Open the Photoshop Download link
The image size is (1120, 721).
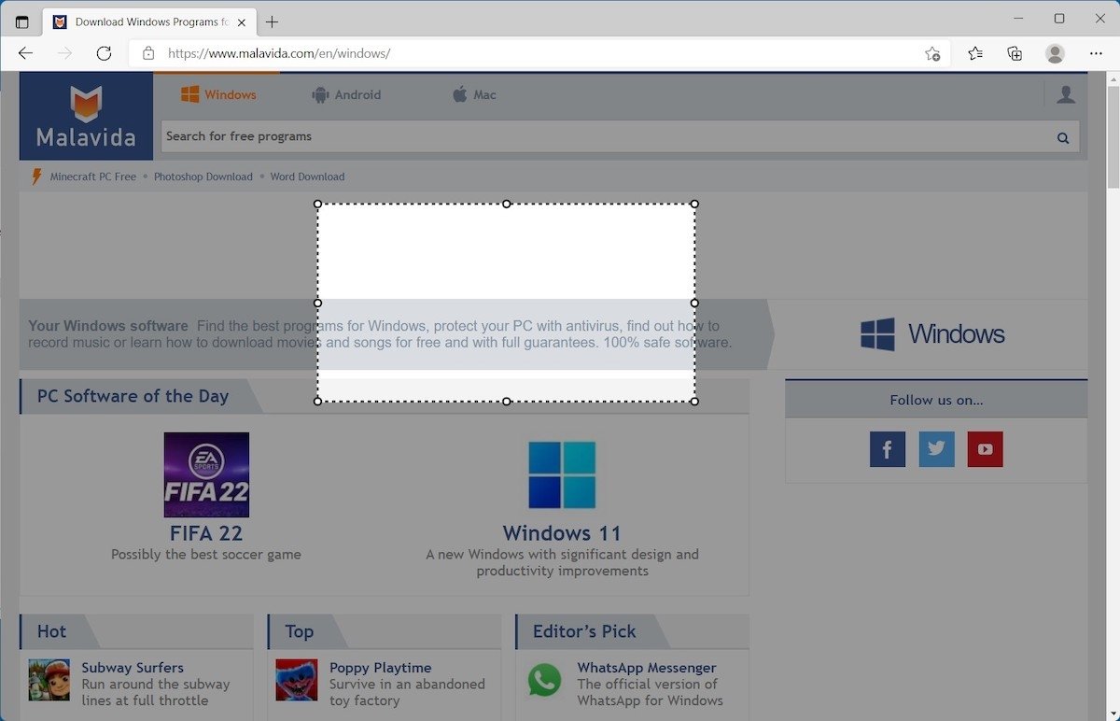point(203,177)
